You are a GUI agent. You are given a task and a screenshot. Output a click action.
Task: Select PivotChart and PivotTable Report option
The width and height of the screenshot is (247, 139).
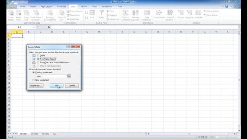pos(38,63)
